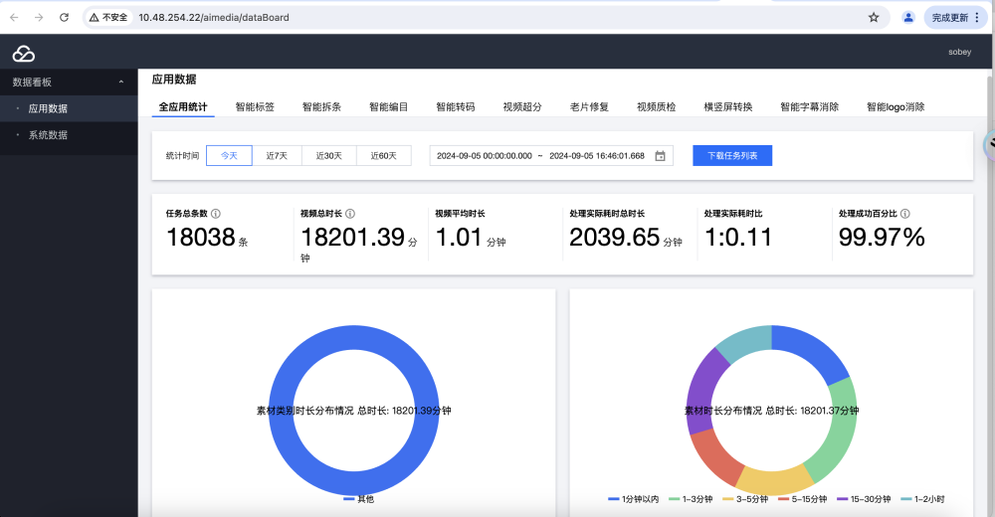This screenshot has width=995, height=517.
Task: Toggle the 1分钟以内 legend color swatch
Action: (614, 499)
